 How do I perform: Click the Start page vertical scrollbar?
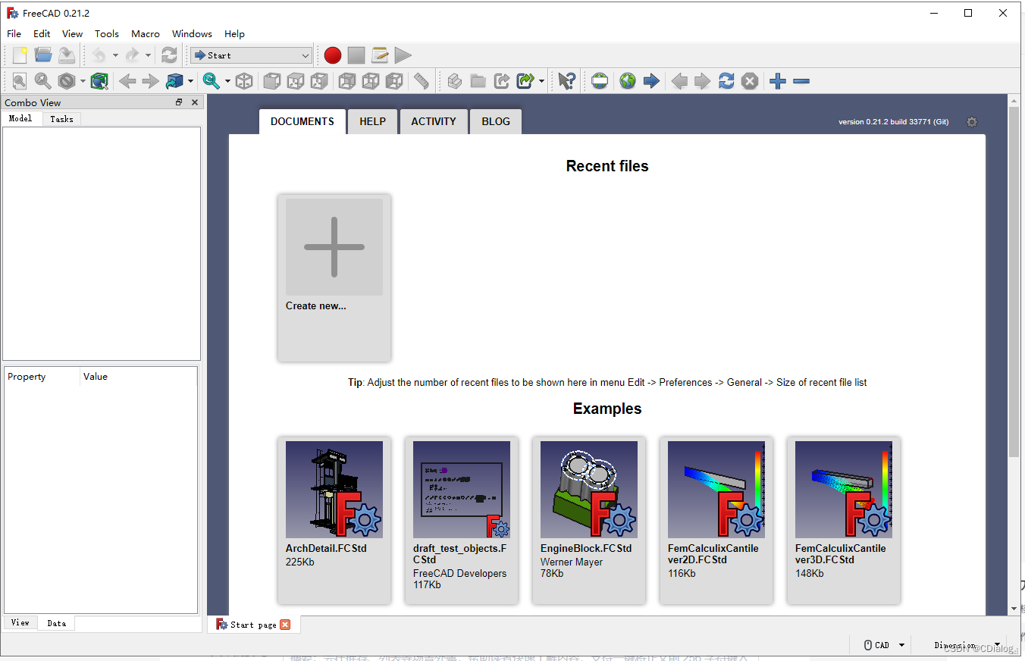pos(1014,282)
